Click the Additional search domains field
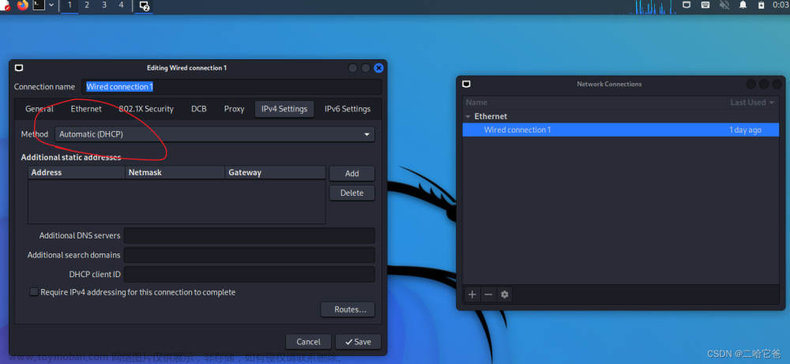The image size is (790, 364). click(x=250, y=255)
